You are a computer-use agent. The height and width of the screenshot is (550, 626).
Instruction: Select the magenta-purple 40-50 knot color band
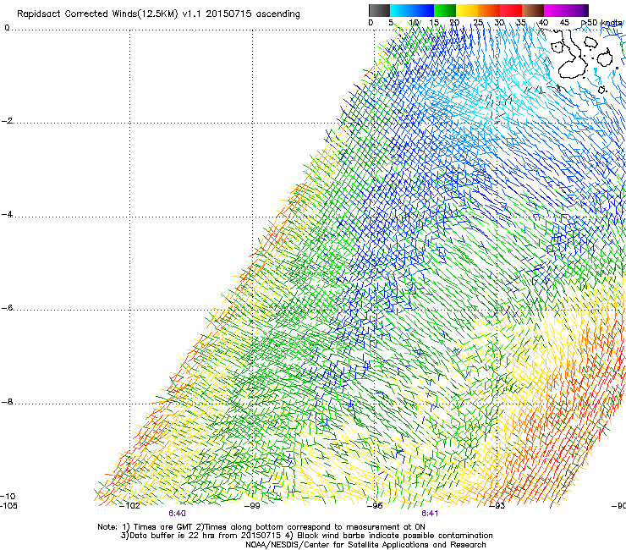click(x=566, y=10)
